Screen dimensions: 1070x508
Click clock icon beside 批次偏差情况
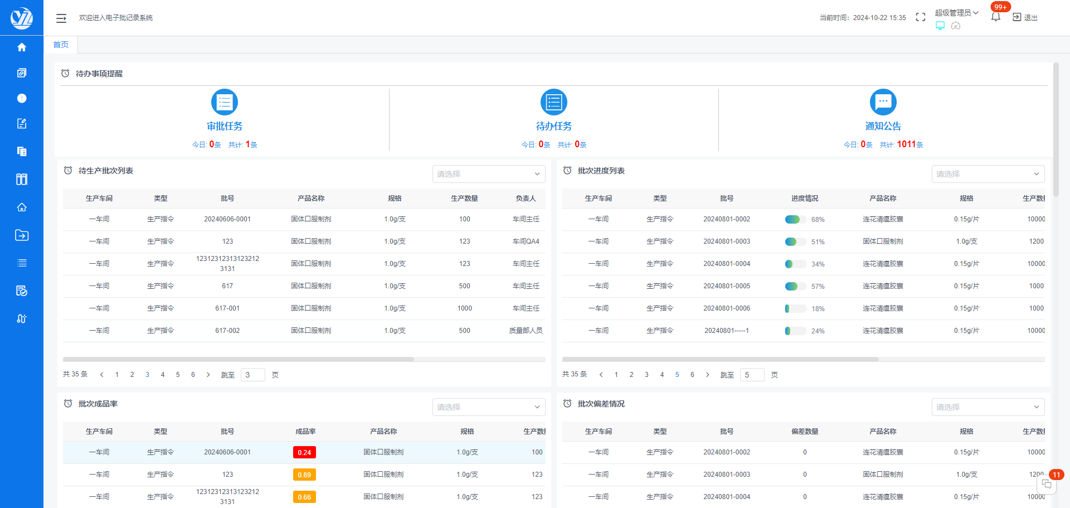point(567,404)
